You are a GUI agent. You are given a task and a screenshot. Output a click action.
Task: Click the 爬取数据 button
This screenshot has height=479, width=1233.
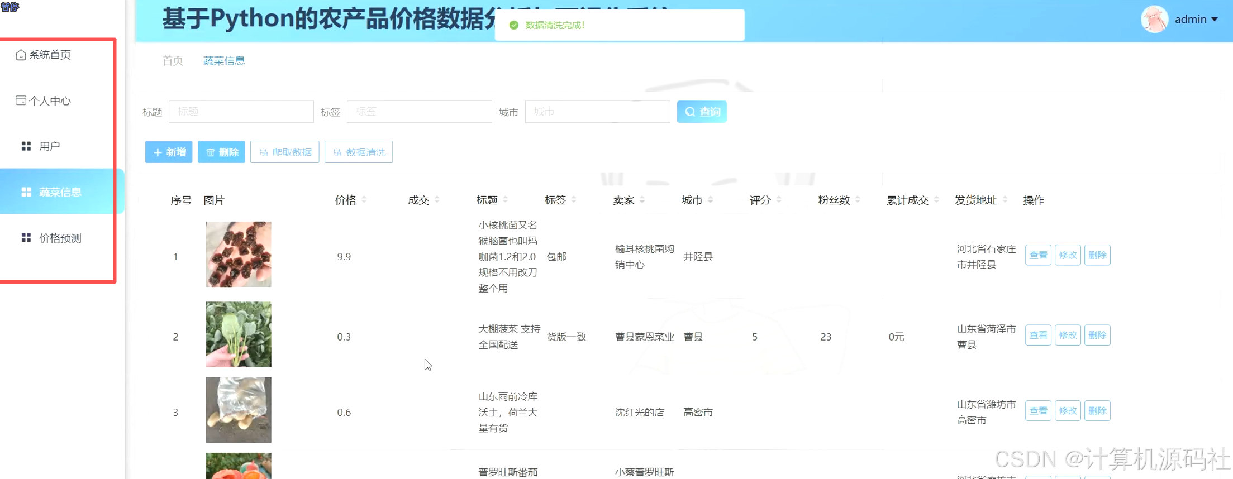(x=285, y=152)
